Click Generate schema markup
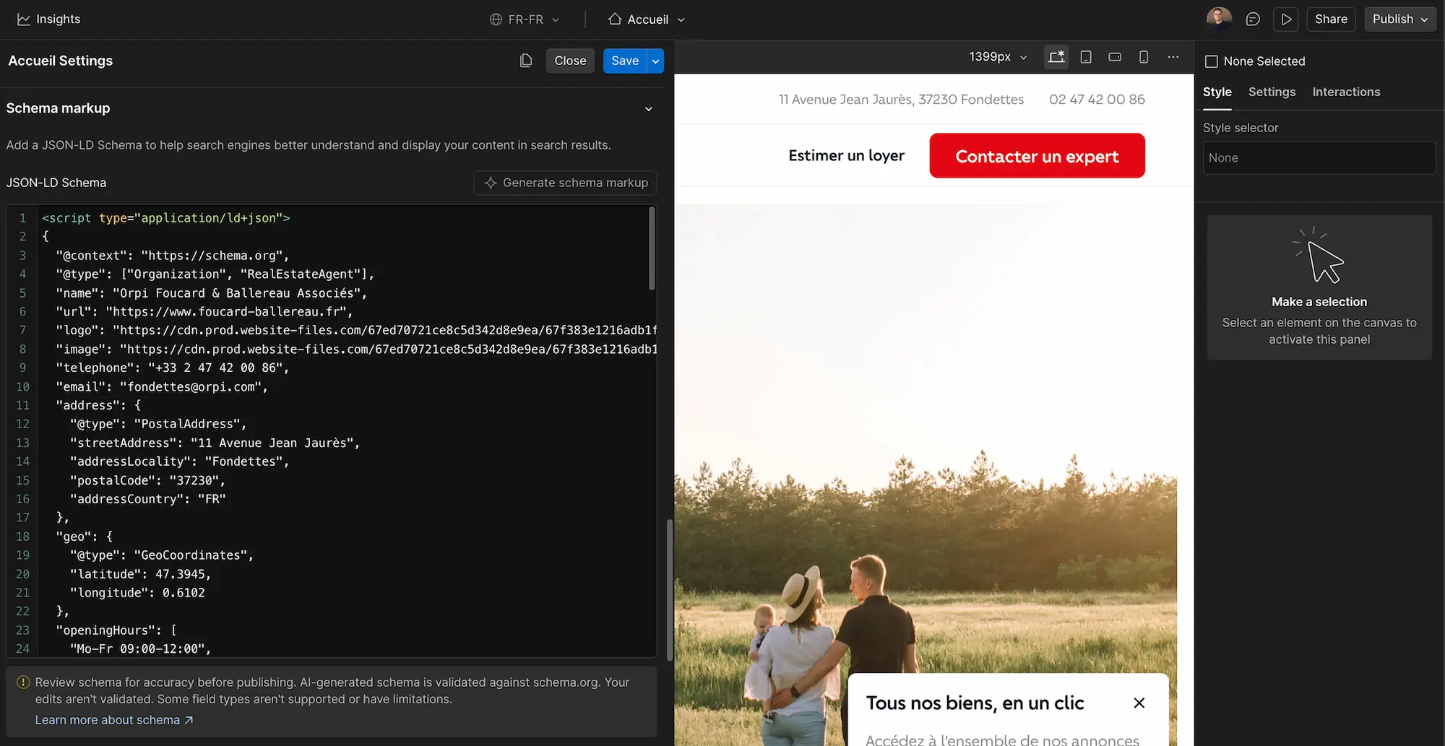 (x=565, y=183)
